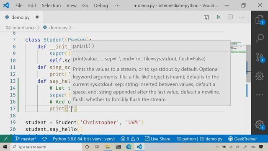Open the Selection menu
268x151 pixels.
(x=51, y=5)
